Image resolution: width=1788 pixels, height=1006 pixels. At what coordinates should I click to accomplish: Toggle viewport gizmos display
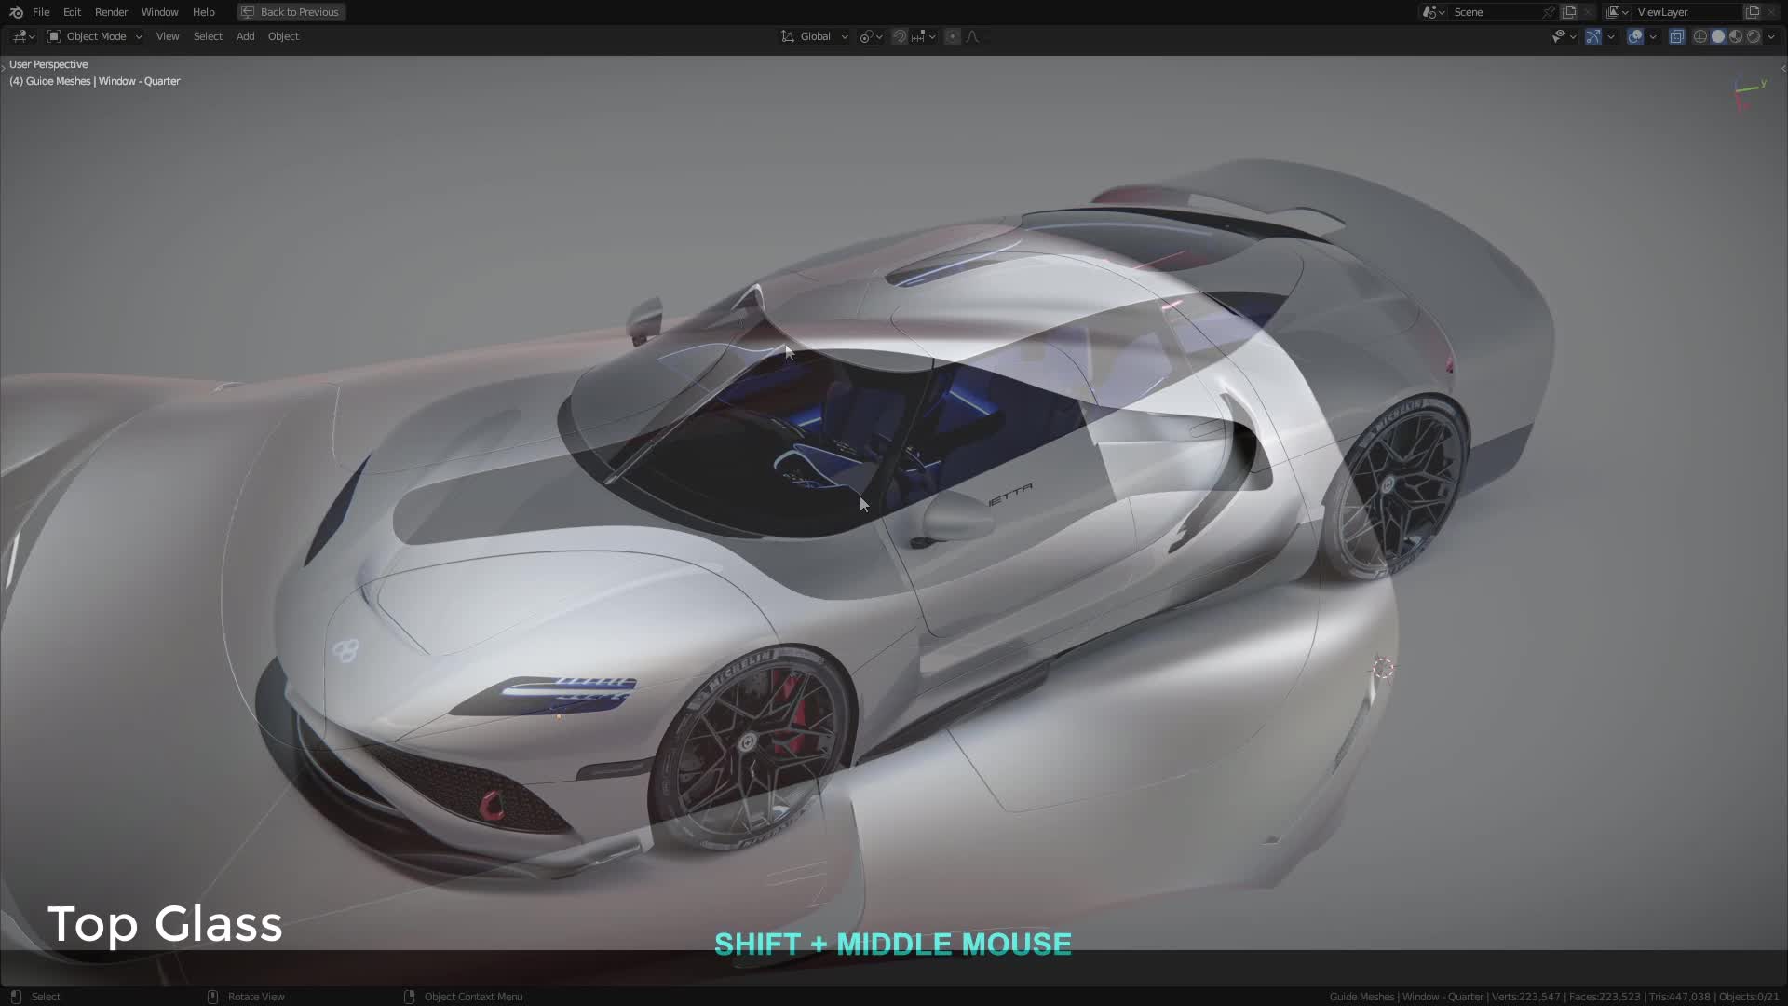(1593, 36)
